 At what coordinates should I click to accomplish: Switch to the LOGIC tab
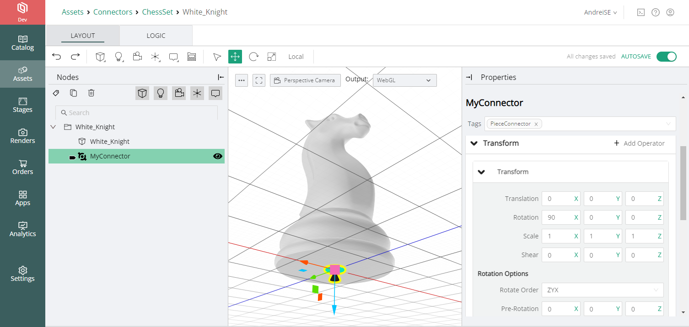156,36
